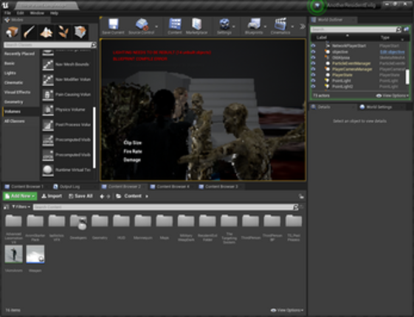Screen dimensions: 414x317
Task: Click the Import button
Action: click(52, 196)
